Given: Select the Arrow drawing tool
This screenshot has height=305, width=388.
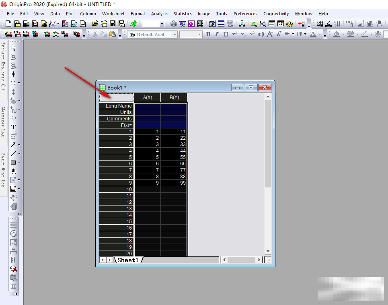Looking at the screenshot, I should pyautogui.click(x=13, y=145).
